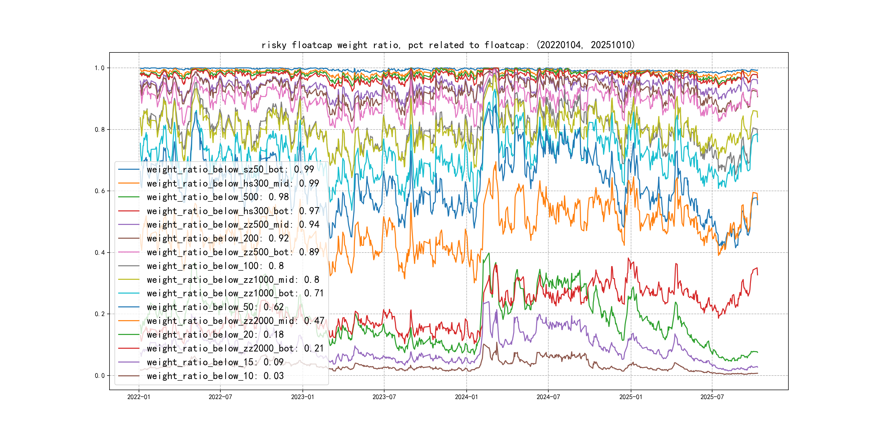Click the 0.8 y-axis tick label

(100, 130)
